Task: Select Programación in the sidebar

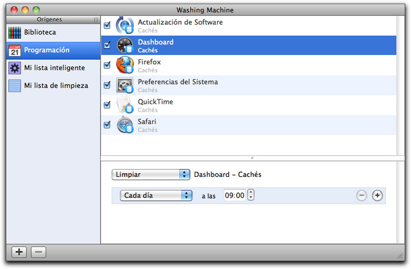Action: 53,50
